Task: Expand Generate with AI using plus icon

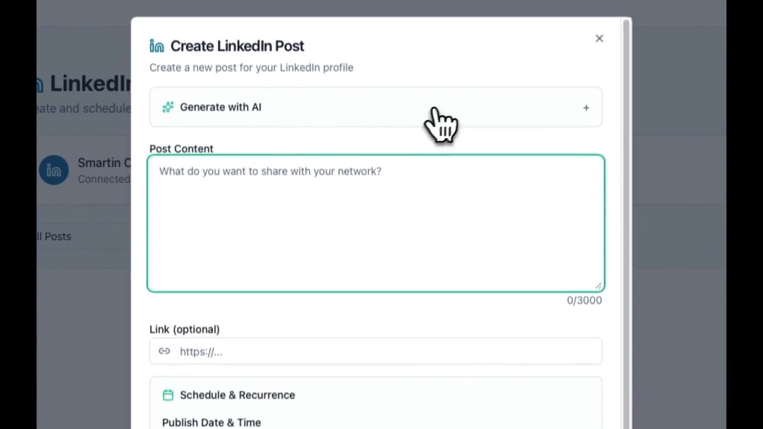Action: point(586,108)
